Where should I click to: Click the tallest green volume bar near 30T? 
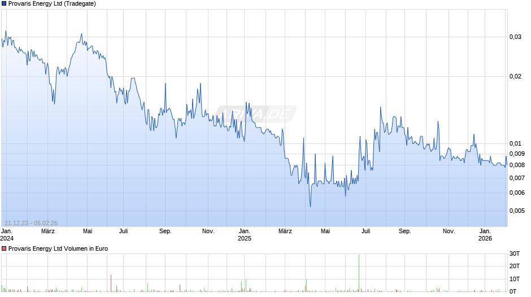click(359, 273)
